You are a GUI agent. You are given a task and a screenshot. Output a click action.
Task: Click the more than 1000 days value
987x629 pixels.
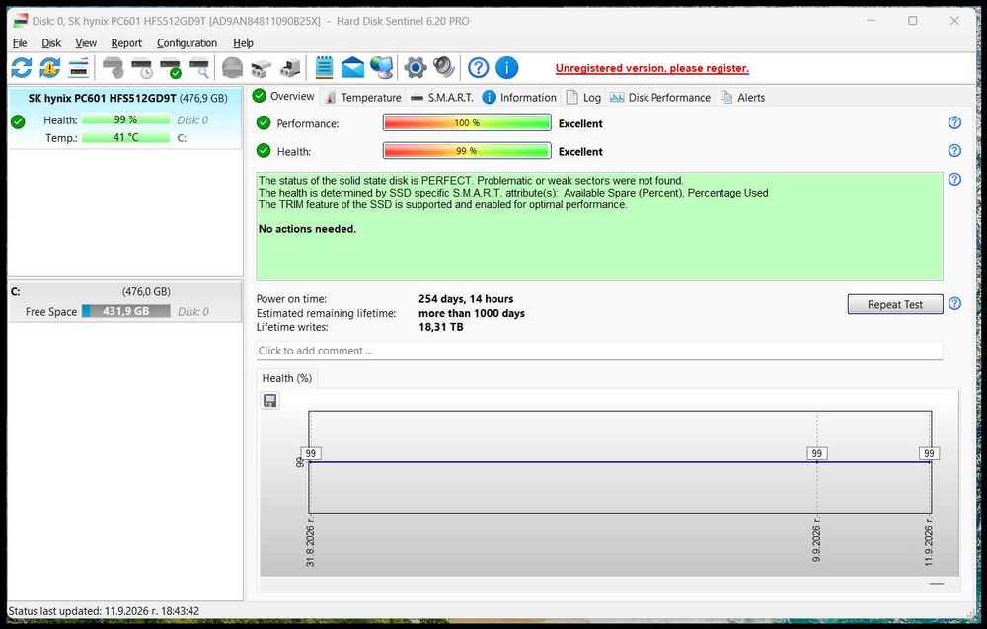(472, 313)
